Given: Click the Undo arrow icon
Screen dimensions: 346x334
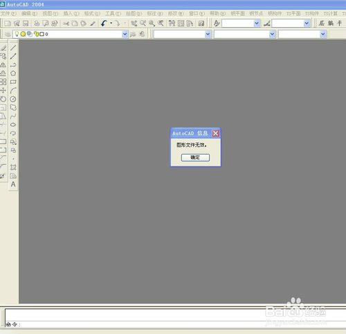Looking at the screenshot, I should [x=104, y=24].
